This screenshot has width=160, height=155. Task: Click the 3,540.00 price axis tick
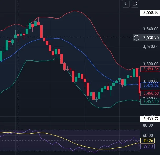(151, 29)
